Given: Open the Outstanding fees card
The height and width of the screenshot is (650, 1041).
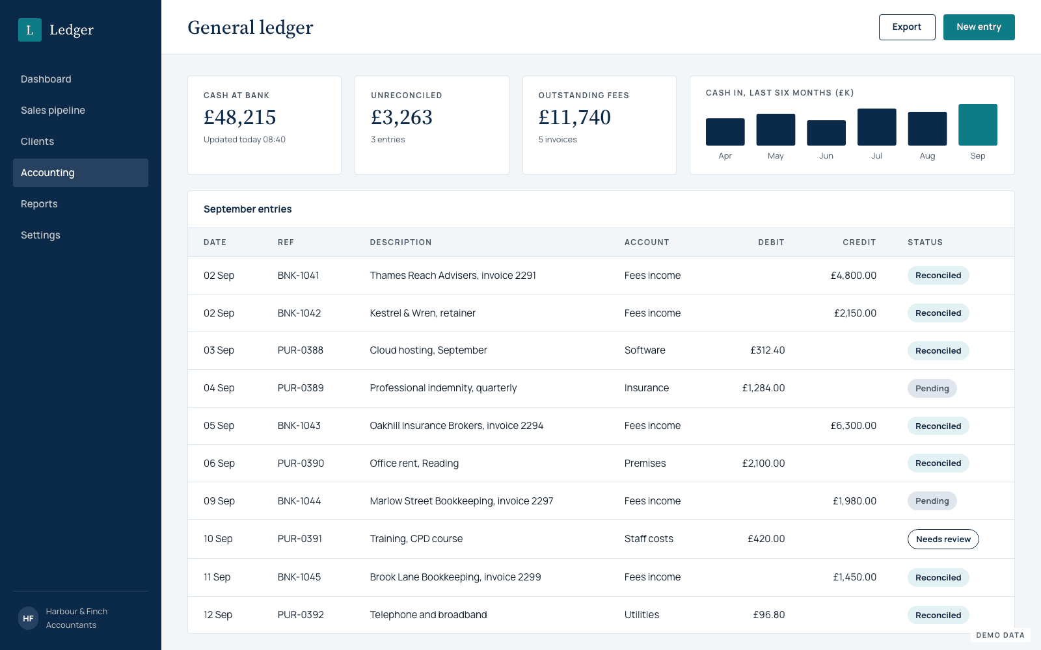Looking at the screenshot, I should pyautogui.click(x=599, y=125).
